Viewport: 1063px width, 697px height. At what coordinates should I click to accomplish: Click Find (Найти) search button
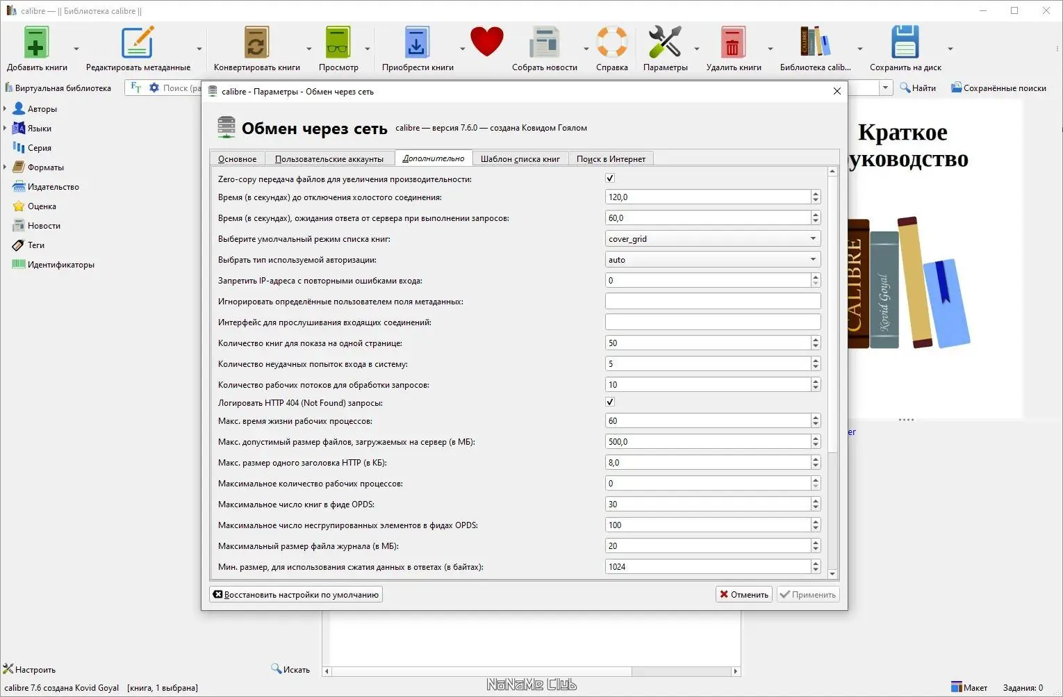coord(918,88)
